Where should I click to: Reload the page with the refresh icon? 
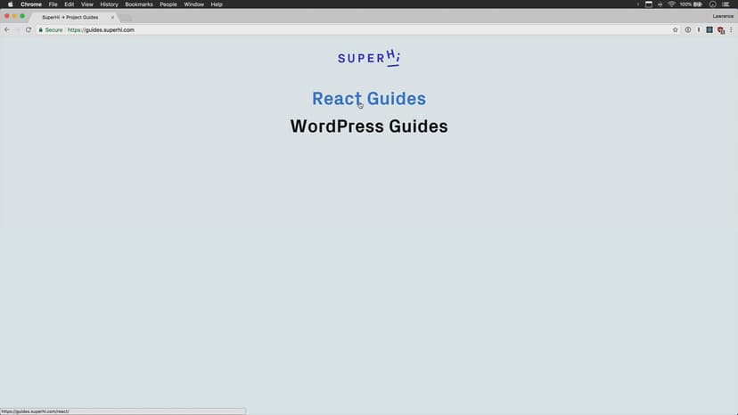29,29
